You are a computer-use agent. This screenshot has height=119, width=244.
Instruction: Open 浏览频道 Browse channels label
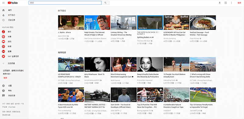click(11, 63)
